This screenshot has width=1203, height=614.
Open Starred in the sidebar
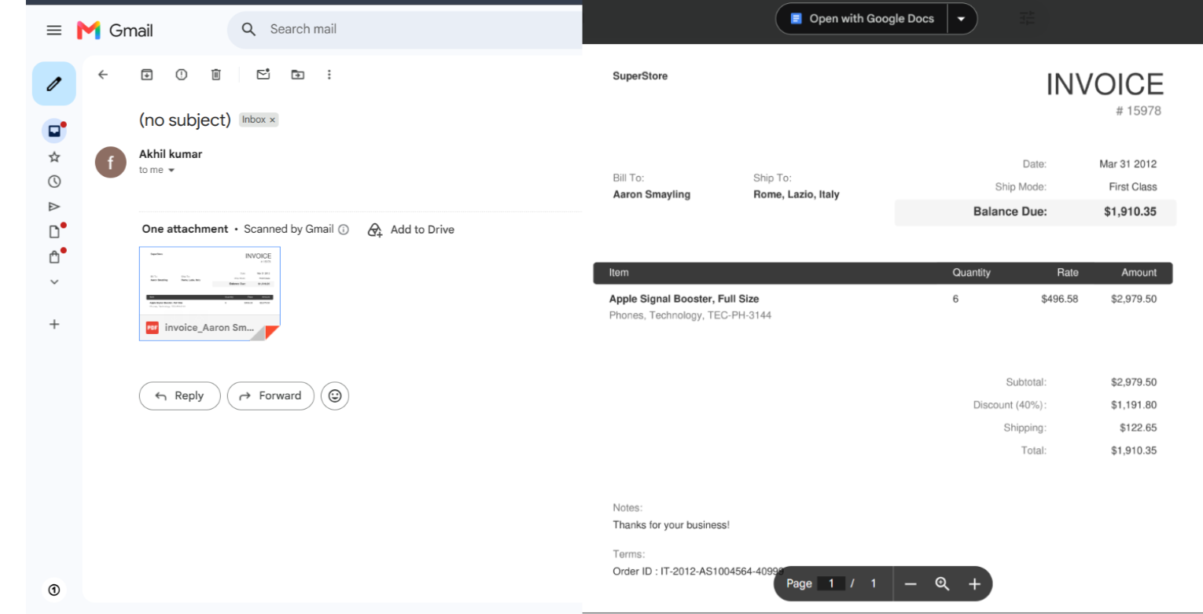(54, 156)
